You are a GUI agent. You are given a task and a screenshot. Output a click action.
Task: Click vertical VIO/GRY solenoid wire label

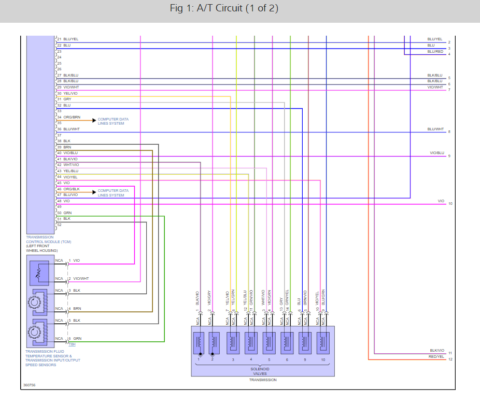[x=209, y=297]
